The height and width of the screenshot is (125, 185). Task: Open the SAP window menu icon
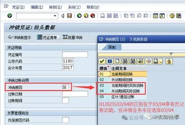(x=6, y=6)
